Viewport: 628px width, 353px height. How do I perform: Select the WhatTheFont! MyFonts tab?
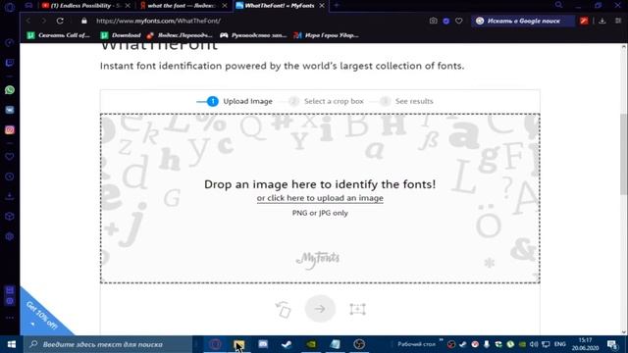[280, 6]
